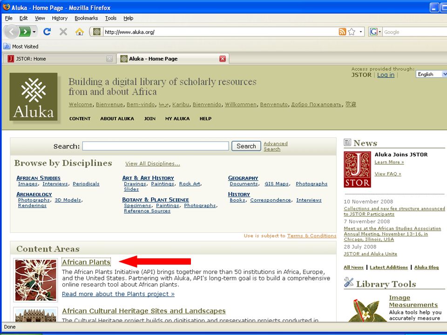Image resolution: width=447 pixels, height=335 pixels.
Task: Click the Stop loading X icon
Action: 63,32
